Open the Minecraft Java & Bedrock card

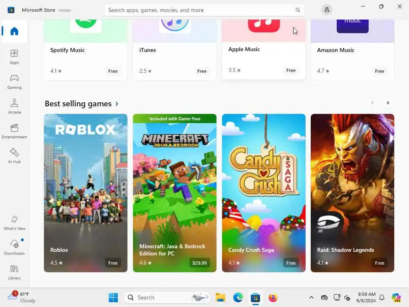click(175, 193)
